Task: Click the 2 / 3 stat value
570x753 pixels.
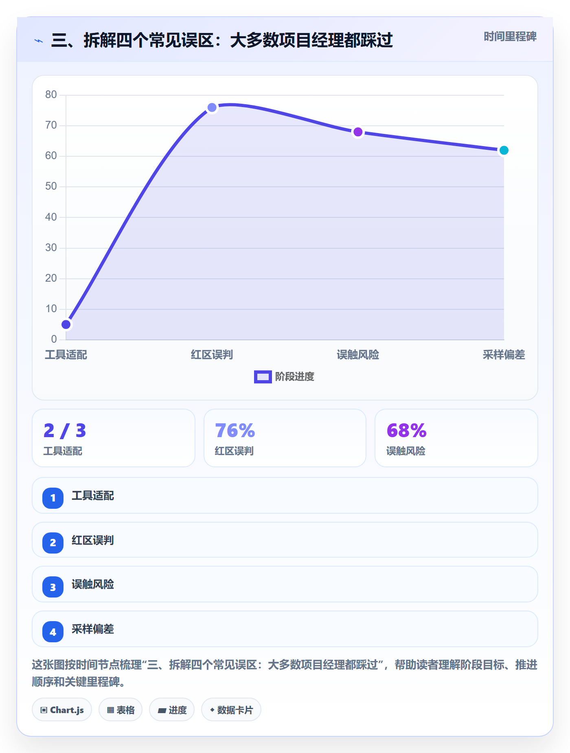Action: pyautogui.click(x=65, y=431)
